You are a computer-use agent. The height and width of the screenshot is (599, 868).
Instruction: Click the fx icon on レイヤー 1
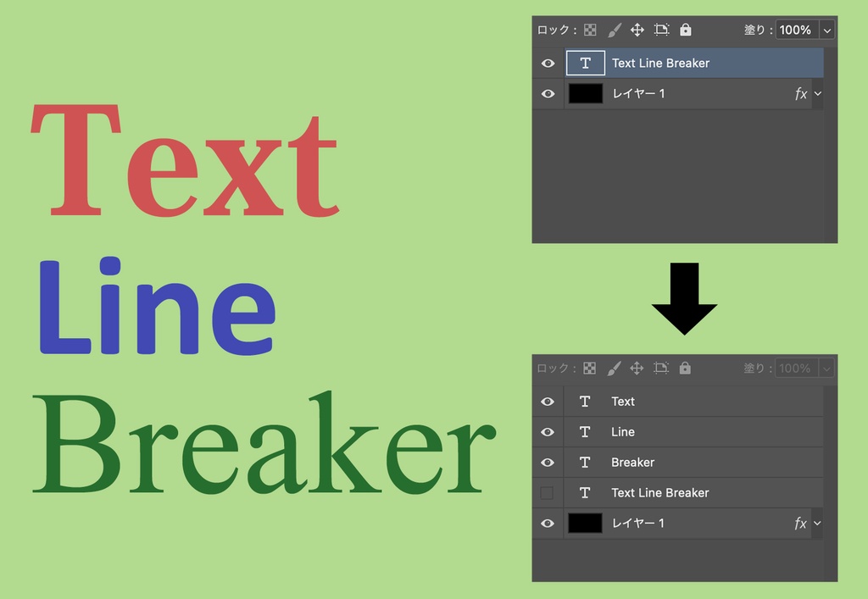799,93
